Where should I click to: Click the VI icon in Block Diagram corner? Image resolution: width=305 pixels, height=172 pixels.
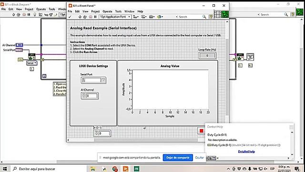click(x=300, y=12)
